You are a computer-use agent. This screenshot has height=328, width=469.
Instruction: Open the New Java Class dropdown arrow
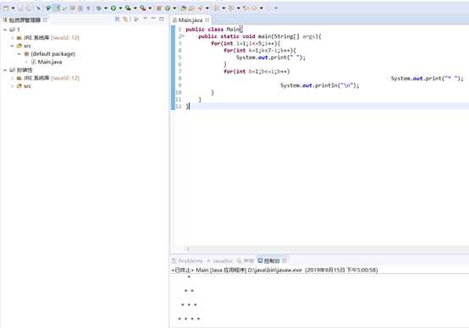coord(174,8)
